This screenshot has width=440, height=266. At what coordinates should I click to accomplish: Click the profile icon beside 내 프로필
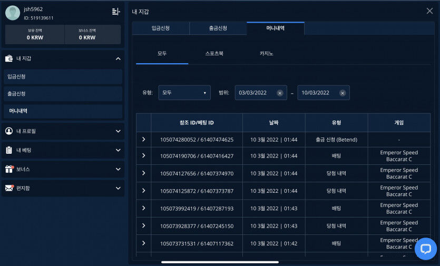pyautogui.click(x=9, y=131)
